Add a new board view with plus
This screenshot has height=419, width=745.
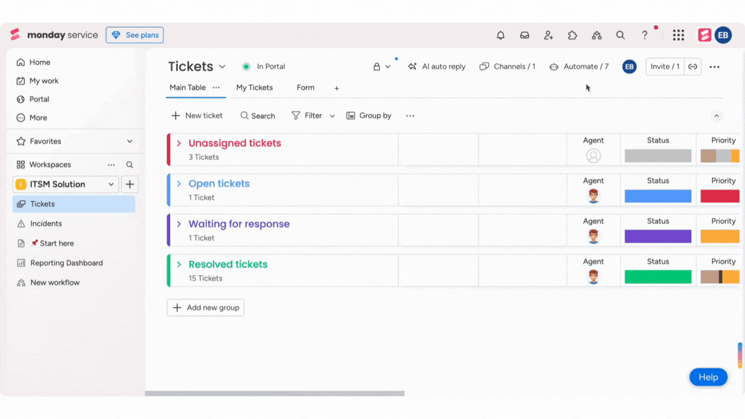coord(336,88)
